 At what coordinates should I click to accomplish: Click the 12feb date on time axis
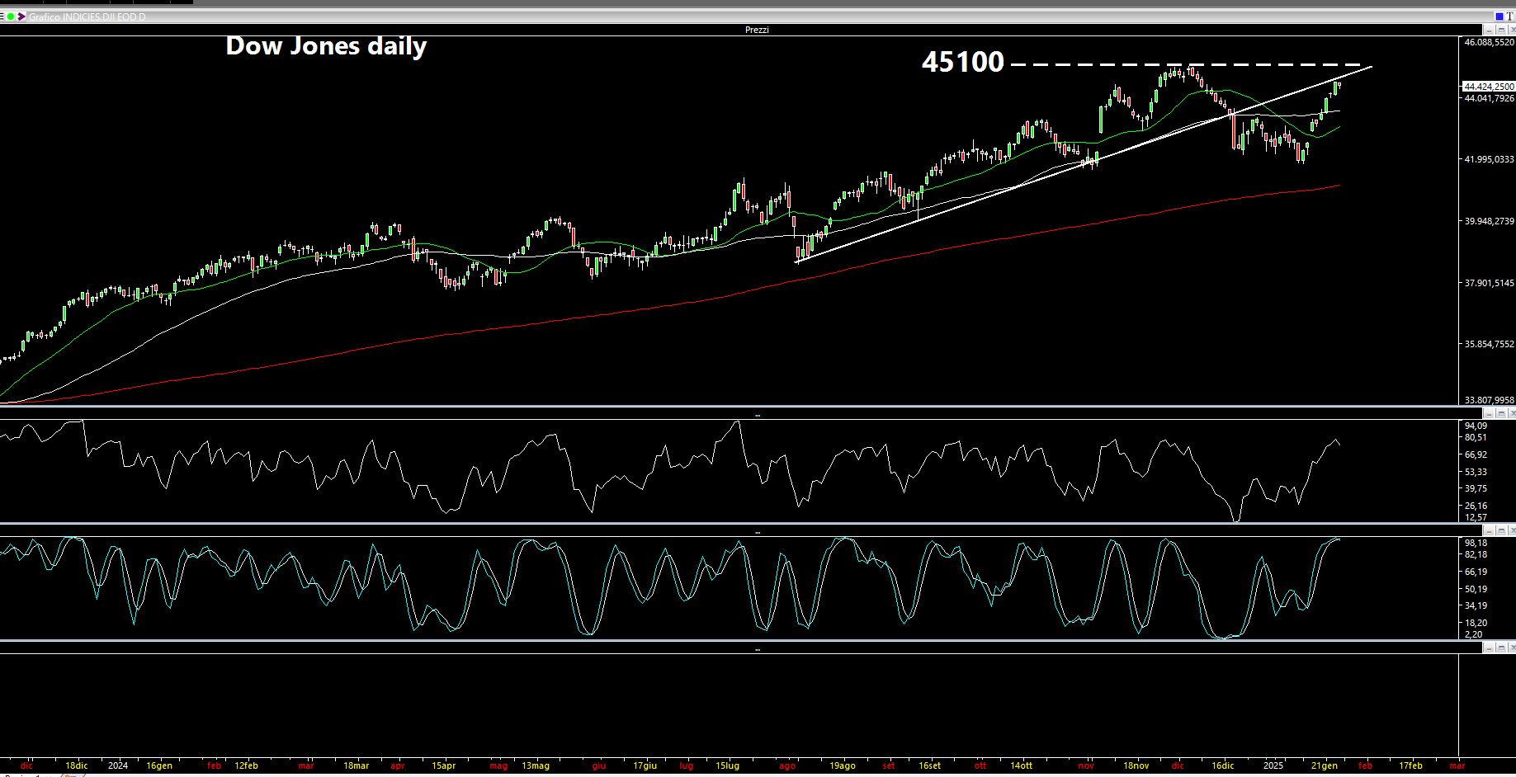coord(246,765)
